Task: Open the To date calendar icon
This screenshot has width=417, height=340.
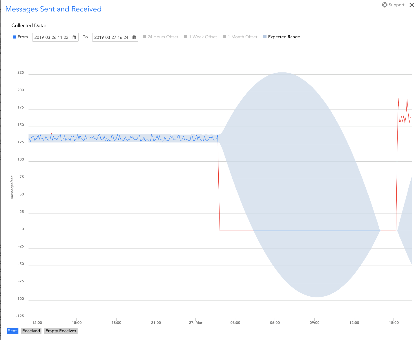Action: pos(134,37)
